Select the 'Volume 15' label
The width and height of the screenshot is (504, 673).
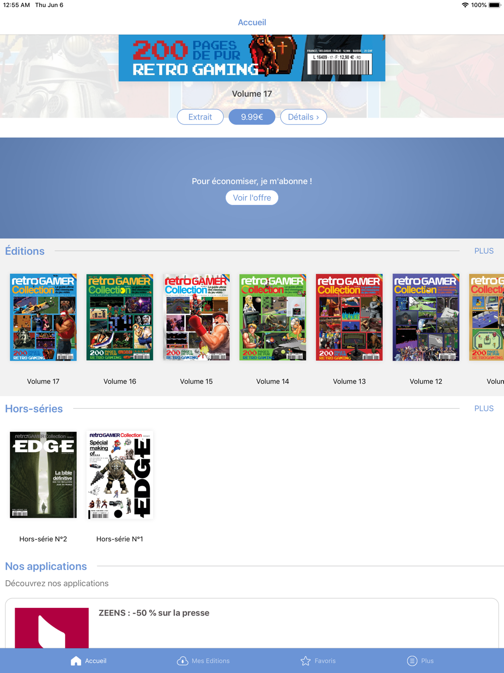coord(197,381)
